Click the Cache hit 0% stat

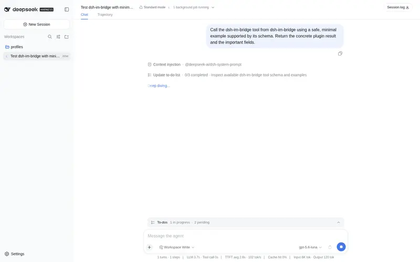(277, 257)
